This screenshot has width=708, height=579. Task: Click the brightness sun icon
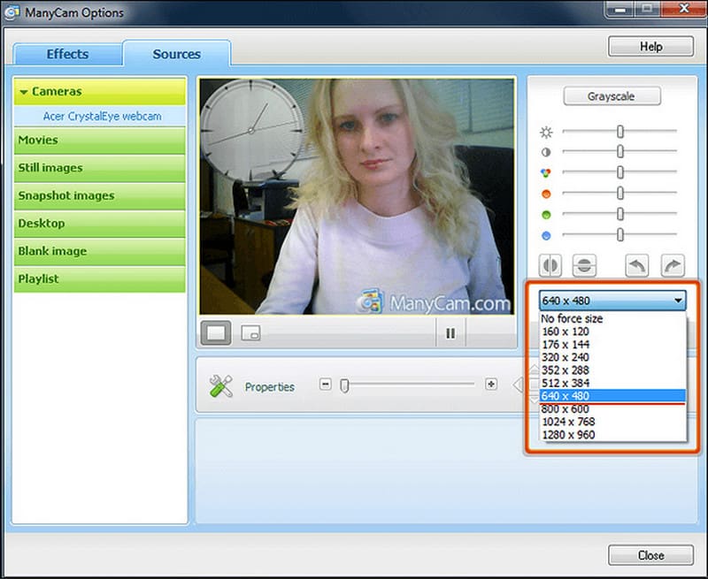click(x=547, y=132)
